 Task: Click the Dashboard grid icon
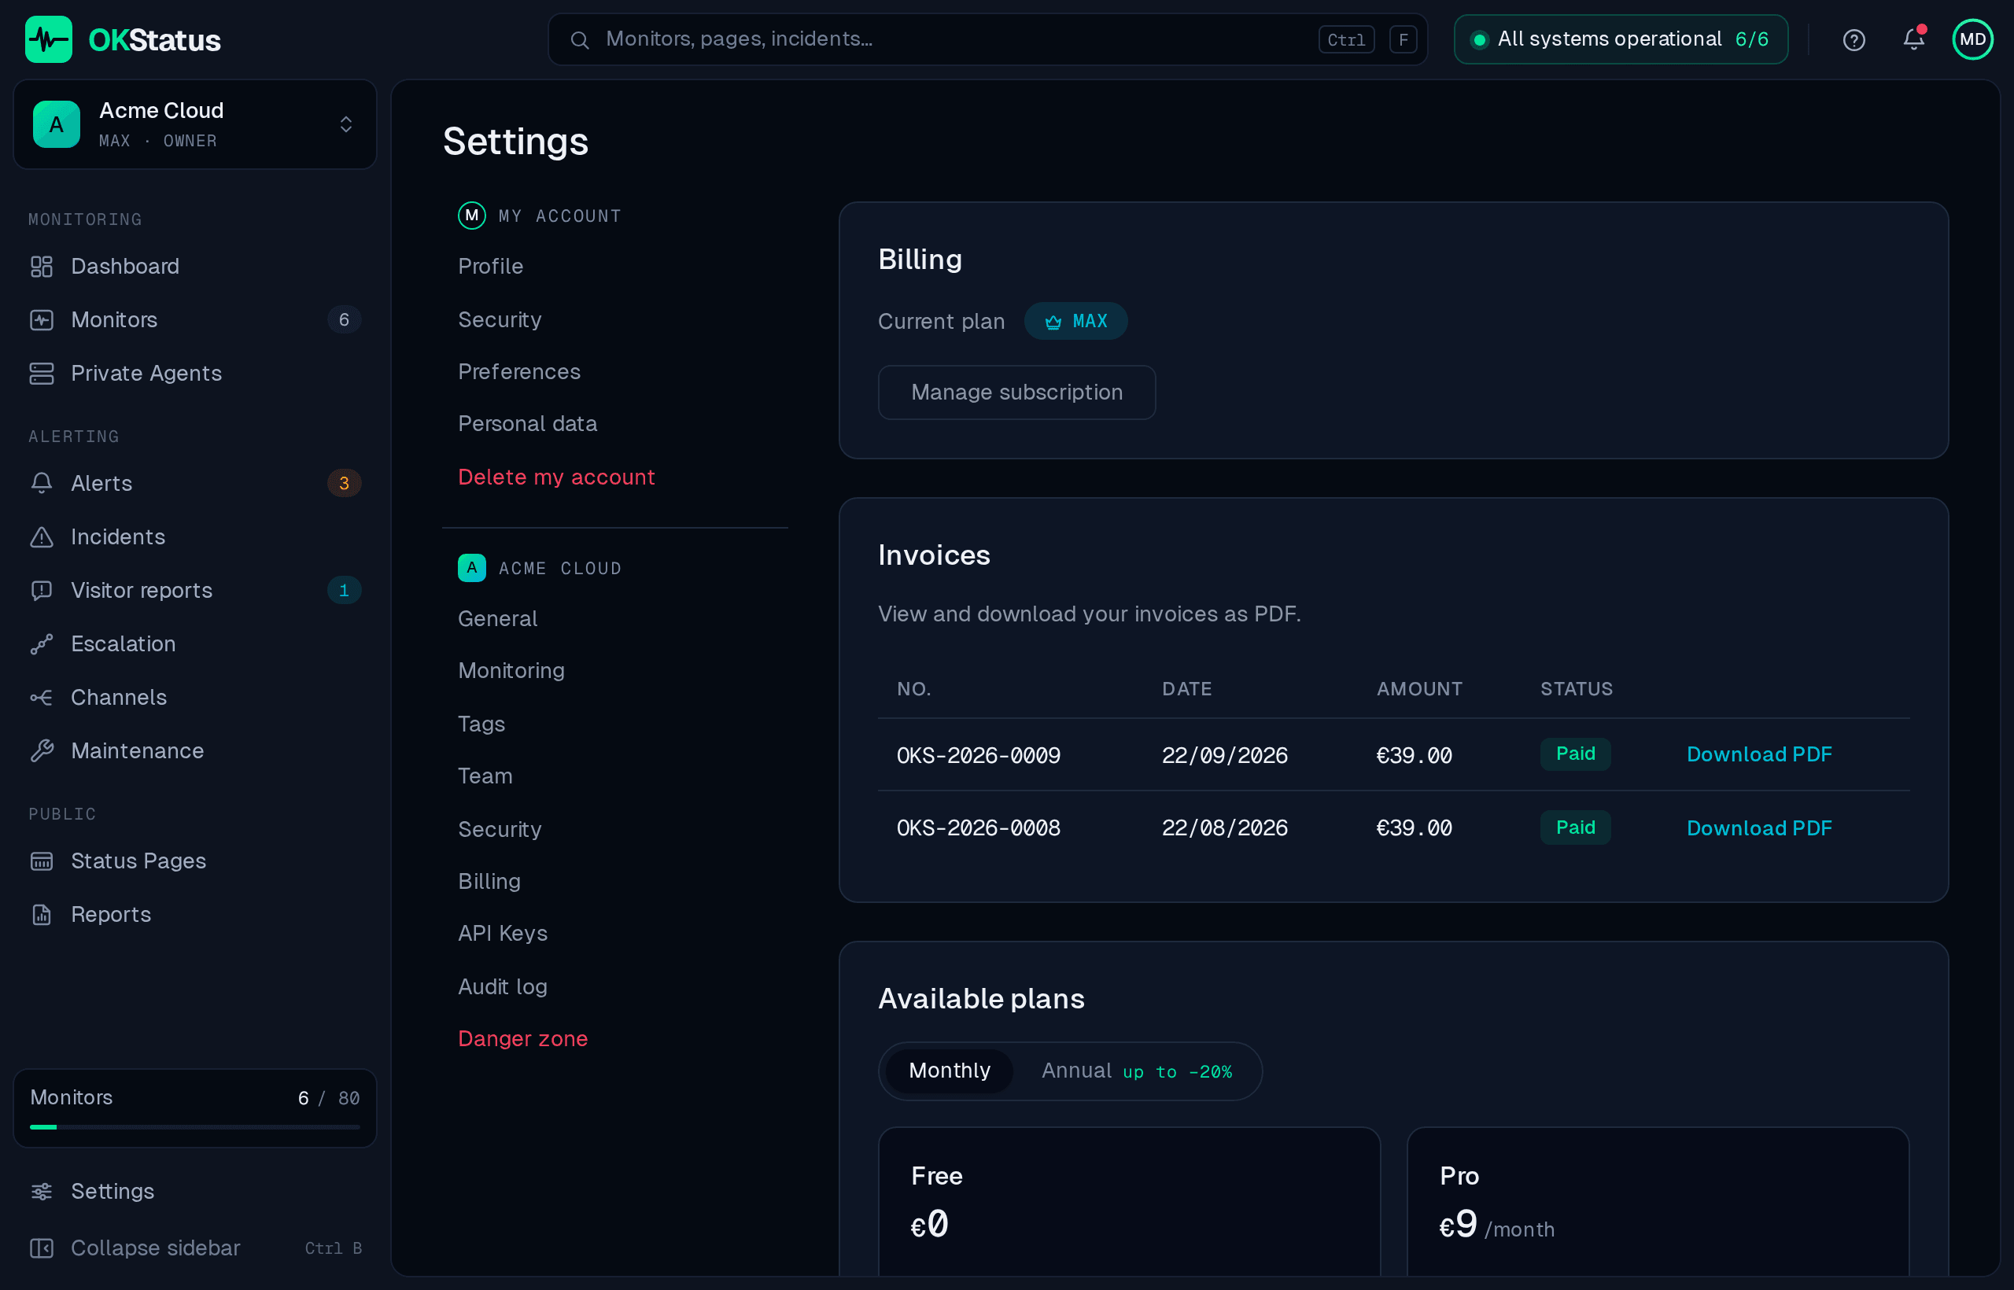(41, 267)
